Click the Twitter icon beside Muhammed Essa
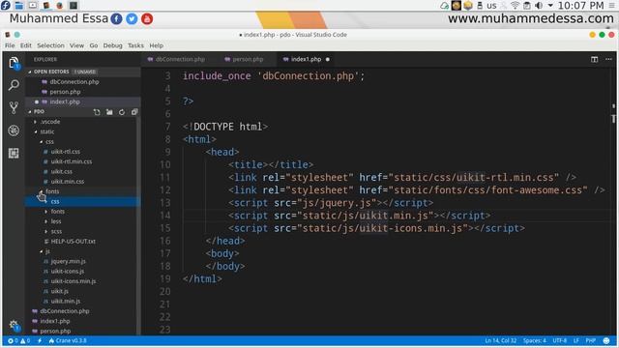This screenshot has width=619, height=348. pyautogui.click(x=132, y=18)
